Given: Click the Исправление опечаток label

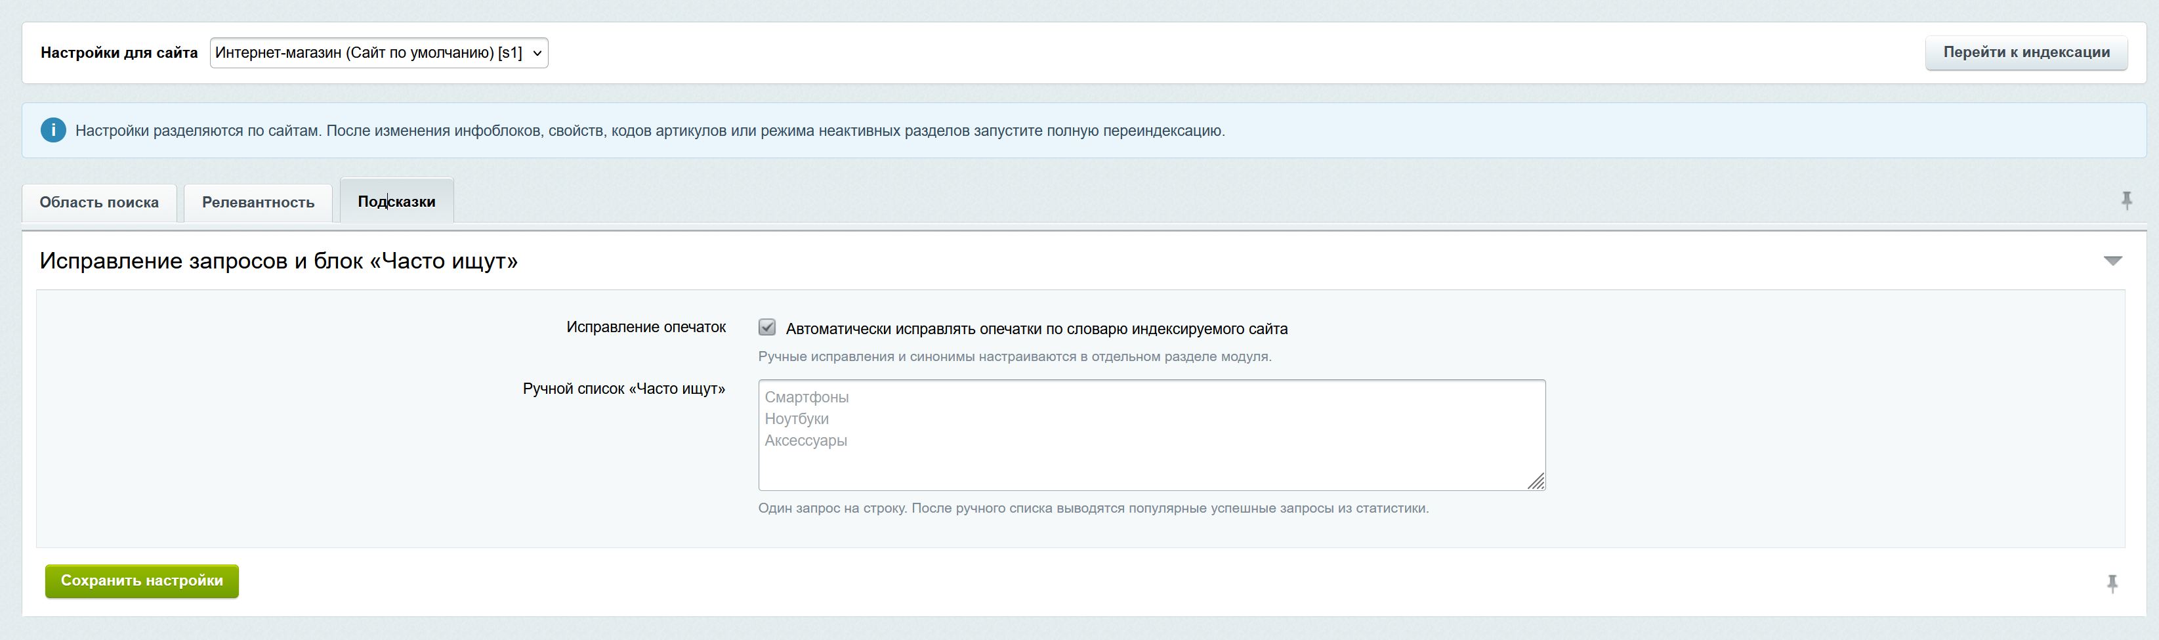Looking at the screenshot, I should click(x=645, y=327).
